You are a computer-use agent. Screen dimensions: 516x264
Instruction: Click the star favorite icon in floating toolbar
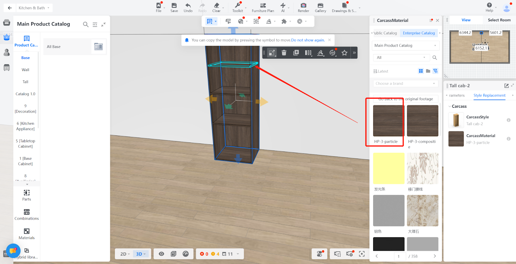point(344,53)
